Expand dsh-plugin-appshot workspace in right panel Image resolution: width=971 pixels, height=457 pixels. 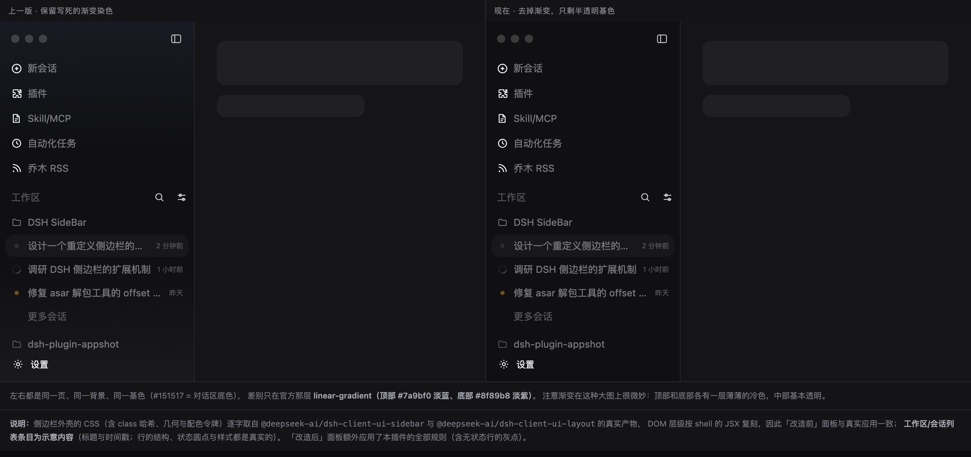[559, 344]
